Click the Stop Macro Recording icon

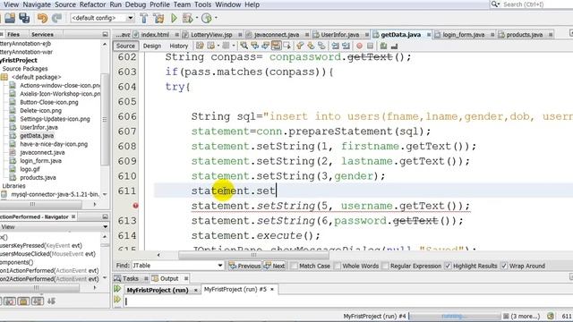[x=370, y=46]
